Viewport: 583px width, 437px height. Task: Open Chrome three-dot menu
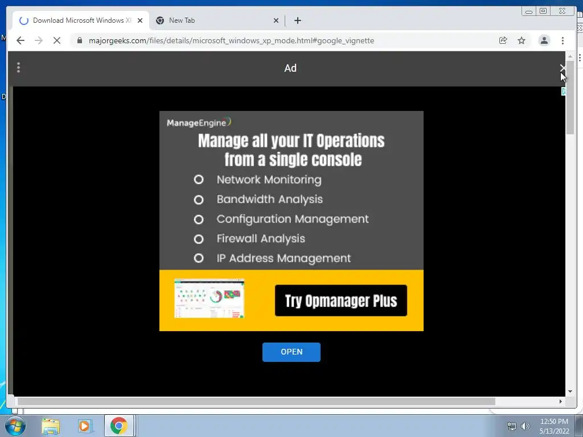pyautogui.click(x=563, y=40)
